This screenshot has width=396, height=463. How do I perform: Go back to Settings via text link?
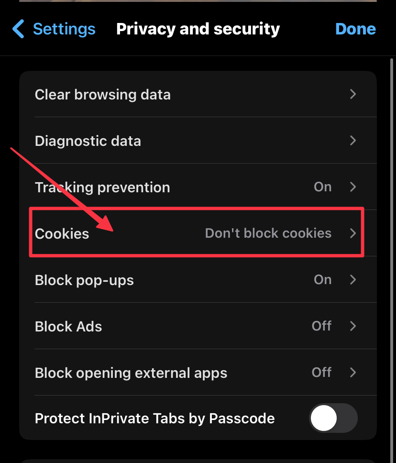64,29
